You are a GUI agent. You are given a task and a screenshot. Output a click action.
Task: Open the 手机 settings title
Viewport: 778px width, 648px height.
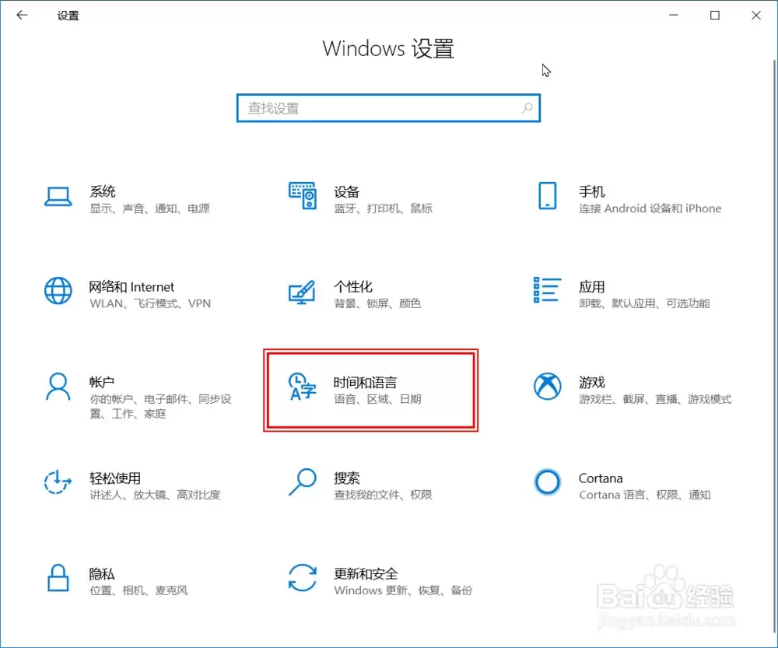point(592,191)
